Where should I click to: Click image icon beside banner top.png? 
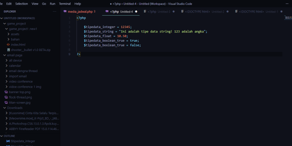pos(6,92)
